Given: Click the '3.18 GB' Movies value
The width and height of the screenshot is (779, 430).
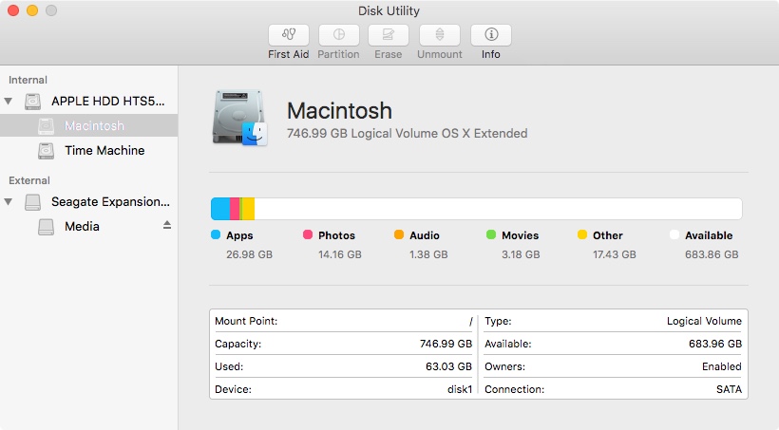Looking at the screenshot, I should point(521,254).
